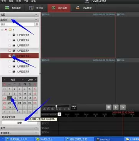Uncheck the box for 1_IP监控点5

pyautogui.click(x=10, y=56)
